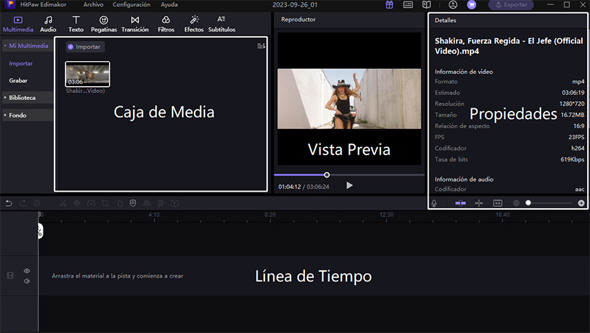Click the Crop tool icon

[105, 203]
